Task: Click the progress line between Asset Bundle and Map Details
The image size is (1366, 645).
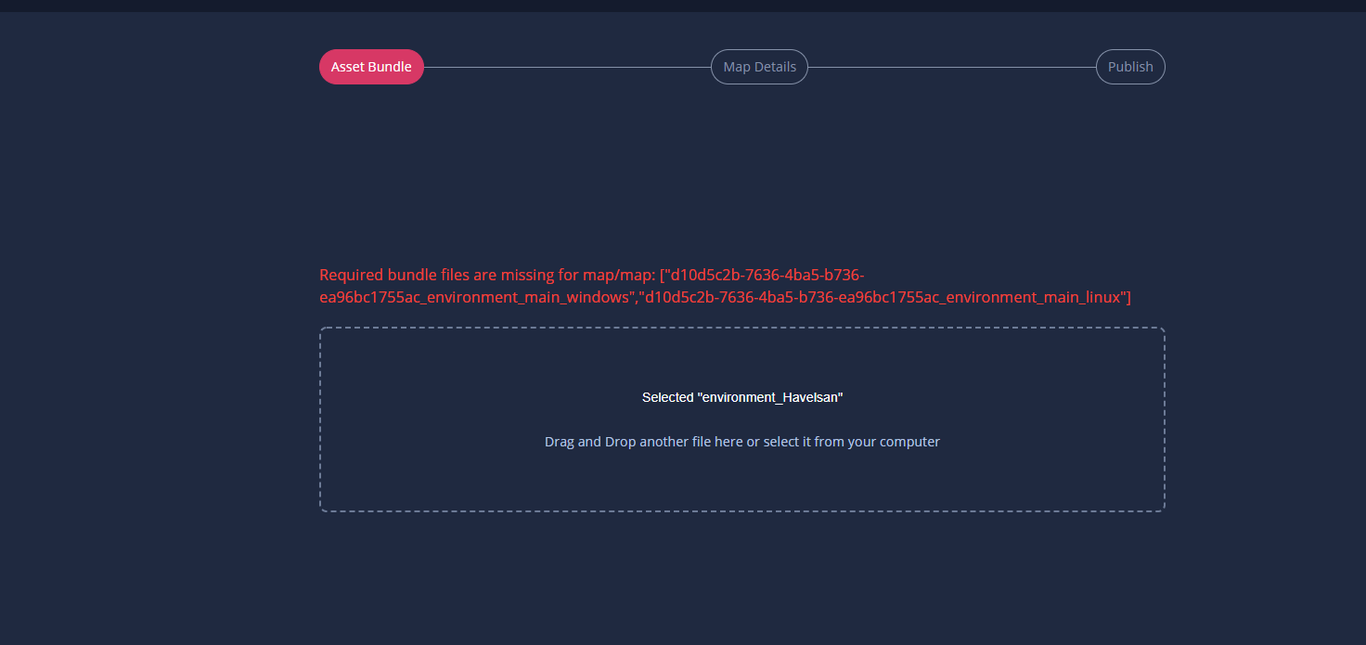Action: tap(566, 66)
